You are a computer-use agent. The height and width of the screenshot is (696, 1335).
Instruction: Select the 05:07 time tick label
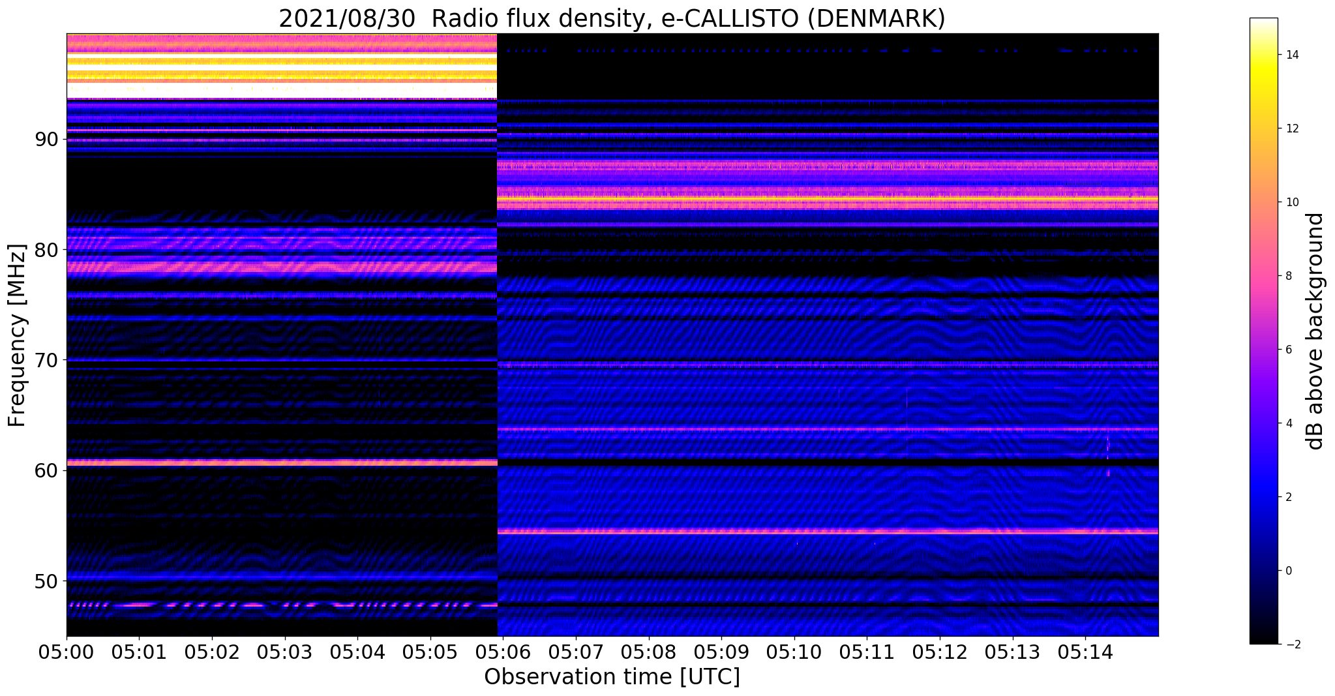576,652
